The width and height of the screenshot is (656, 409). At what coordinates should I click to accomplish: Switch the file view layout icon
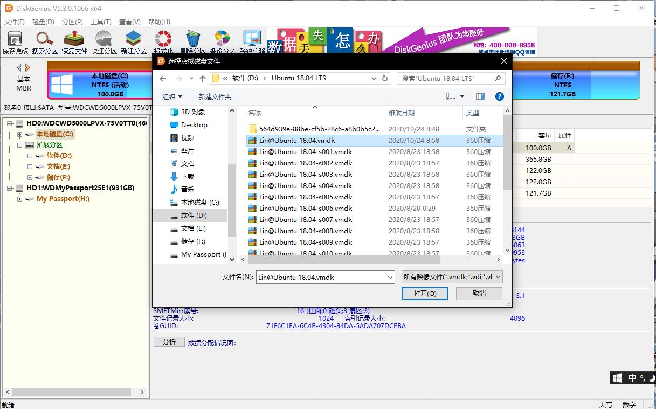click(451, 96)
